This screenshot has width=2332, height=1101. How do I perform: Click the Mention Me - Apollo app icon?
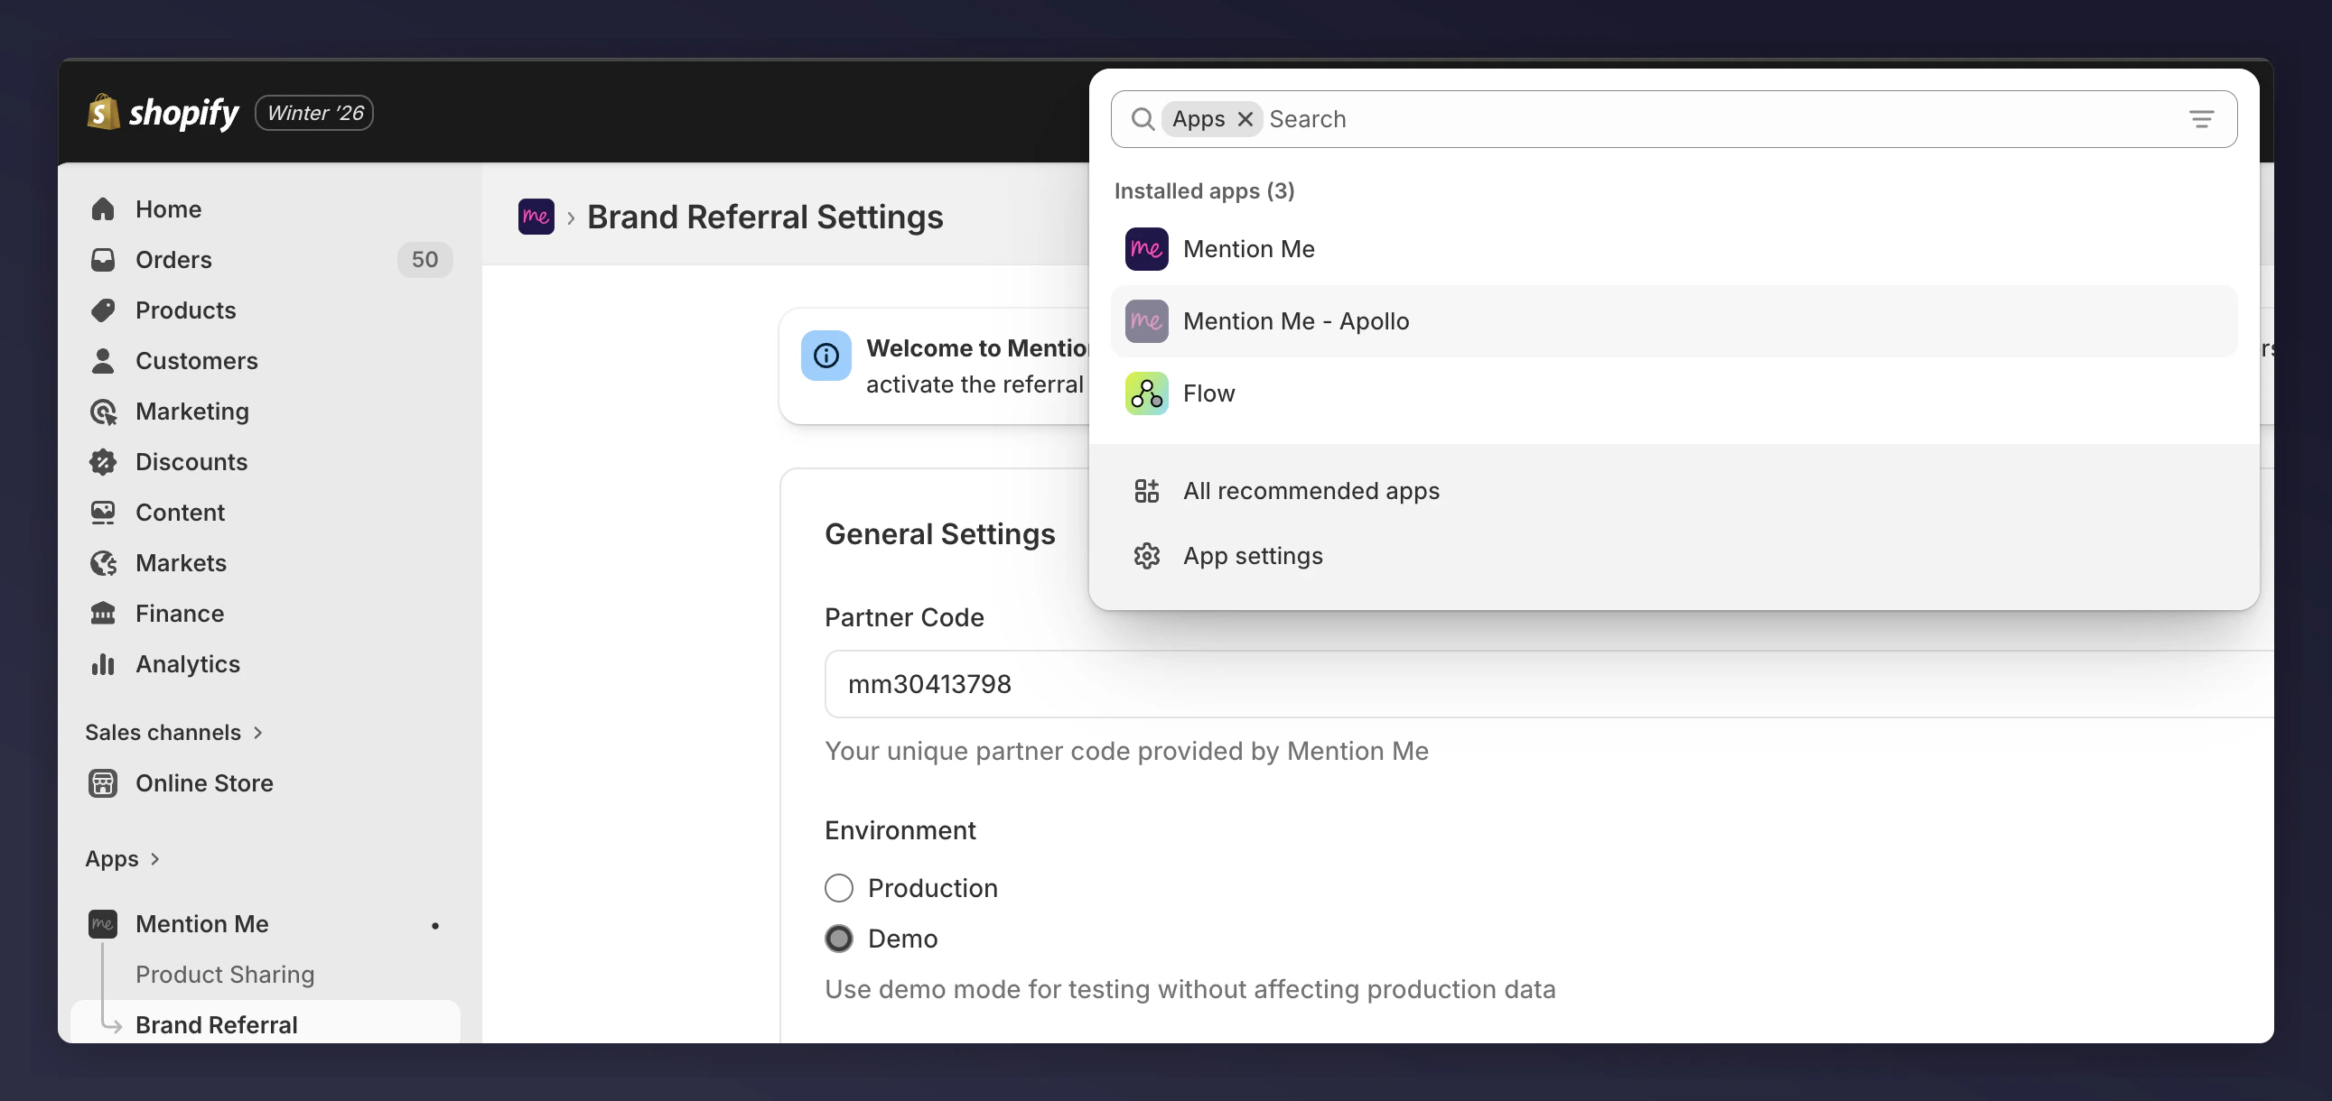[1146, 321]
